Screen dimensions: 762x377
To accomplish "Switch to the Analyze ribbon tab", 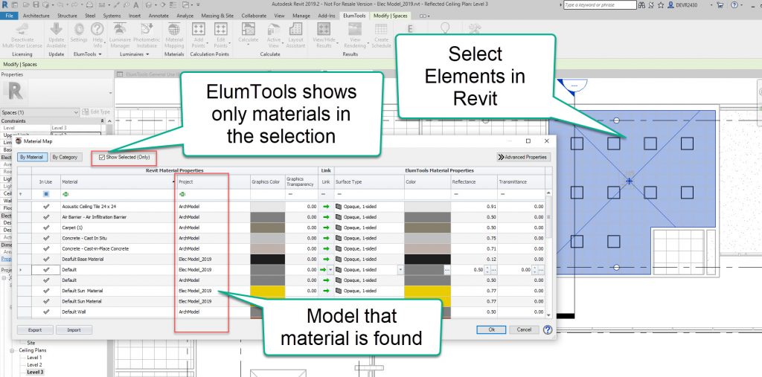I will pyautogui.click(x=185, y=16).
